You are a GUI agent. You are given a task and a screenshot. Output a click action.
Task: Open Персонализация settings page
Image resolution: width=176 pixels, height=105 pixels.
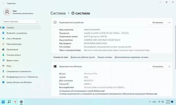point(14,44)
